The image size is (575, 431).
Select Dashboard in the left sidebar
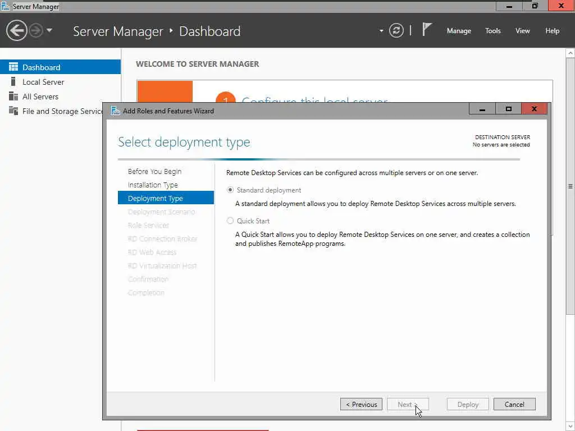pos(60,67)
